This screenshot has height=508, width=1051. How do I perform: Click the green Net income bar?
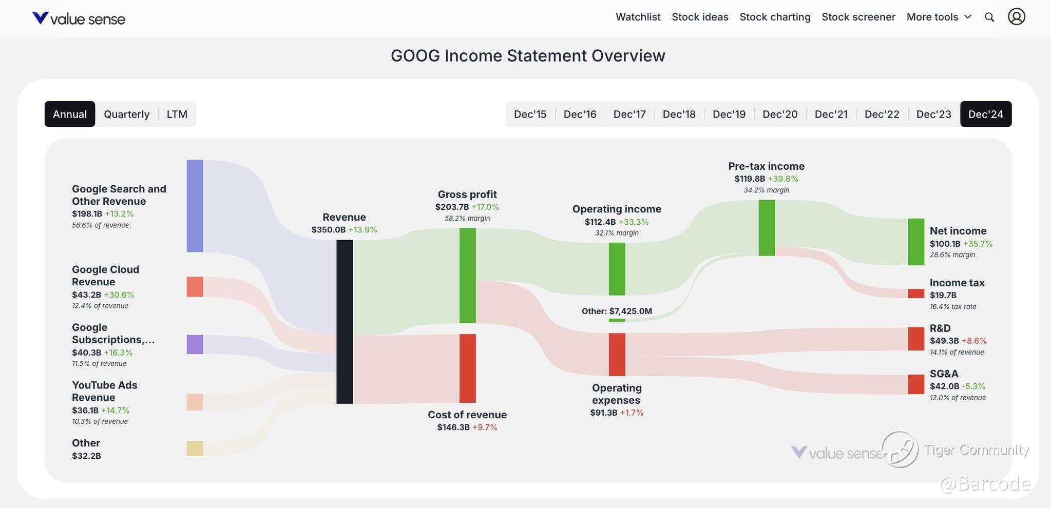[x=916, y=242]
